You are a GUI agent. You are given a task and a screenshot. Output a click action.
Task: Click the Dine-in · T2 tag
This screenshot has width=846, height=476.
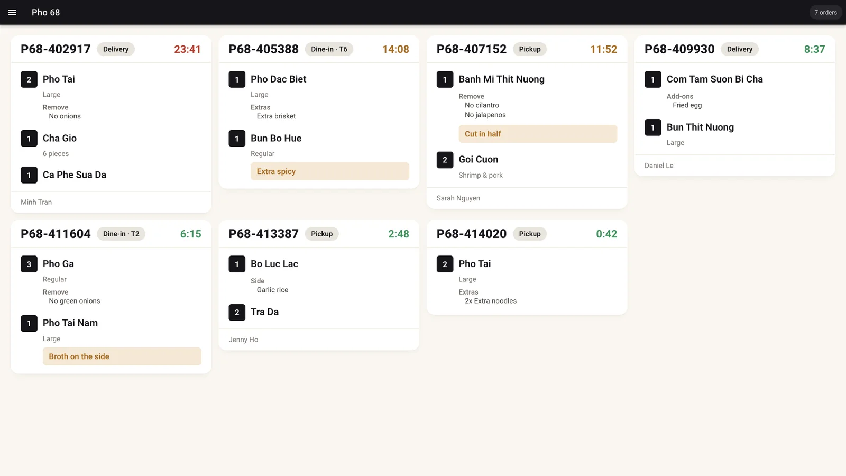121,234
